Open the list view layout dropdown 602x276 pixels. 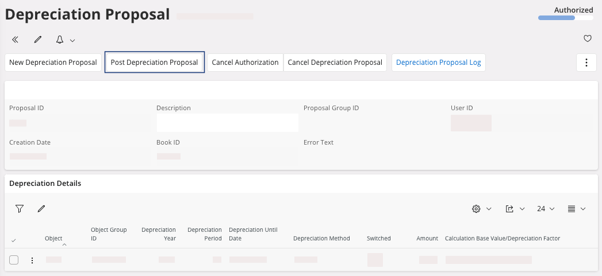[x=576, y=209]
